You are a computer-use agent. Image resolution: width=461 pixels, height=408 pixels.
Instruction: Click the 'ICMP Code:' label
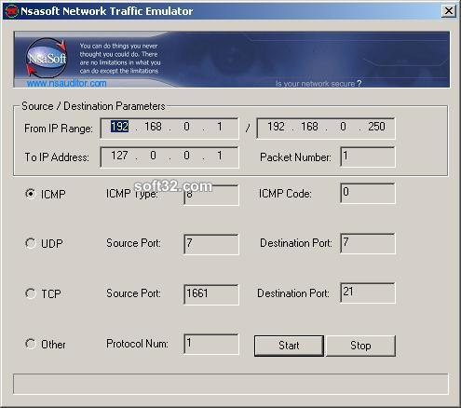point(285,194)
